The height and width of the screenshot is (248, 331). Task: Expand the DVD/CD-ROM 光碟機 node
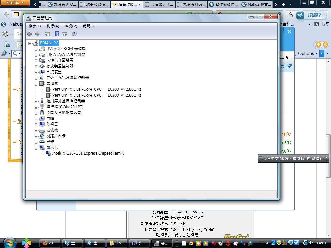click(36, 49)
